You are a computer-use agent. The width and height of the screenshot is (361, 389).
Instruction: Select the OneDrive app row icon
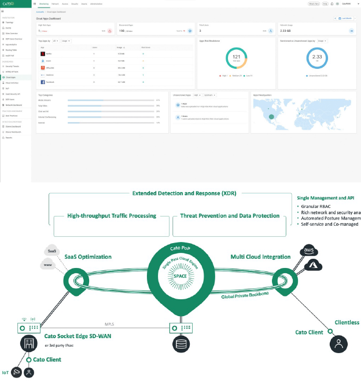pyautogui.click(x=43, y=75)
